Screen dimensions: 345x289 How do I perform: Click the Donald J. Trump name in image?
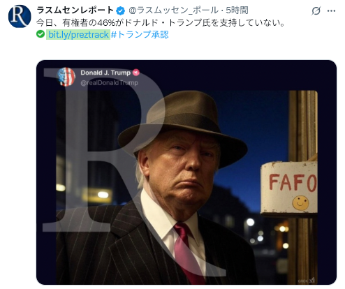(105, 73)
